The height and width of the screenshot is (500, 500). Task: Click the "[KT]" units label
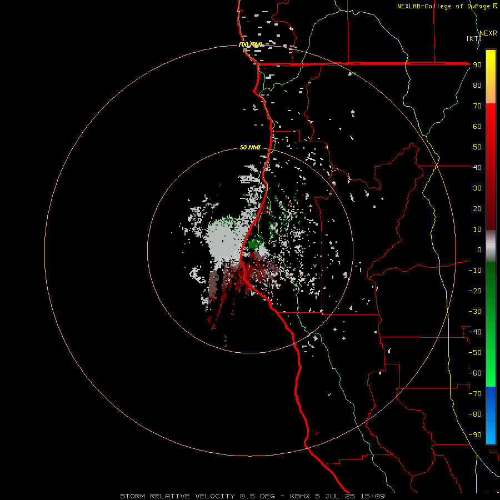click(x=474, y=38)
